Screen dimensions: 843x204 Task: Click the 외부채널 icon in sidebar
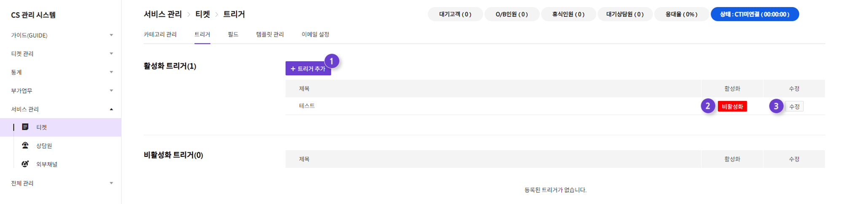click(25, 164)
